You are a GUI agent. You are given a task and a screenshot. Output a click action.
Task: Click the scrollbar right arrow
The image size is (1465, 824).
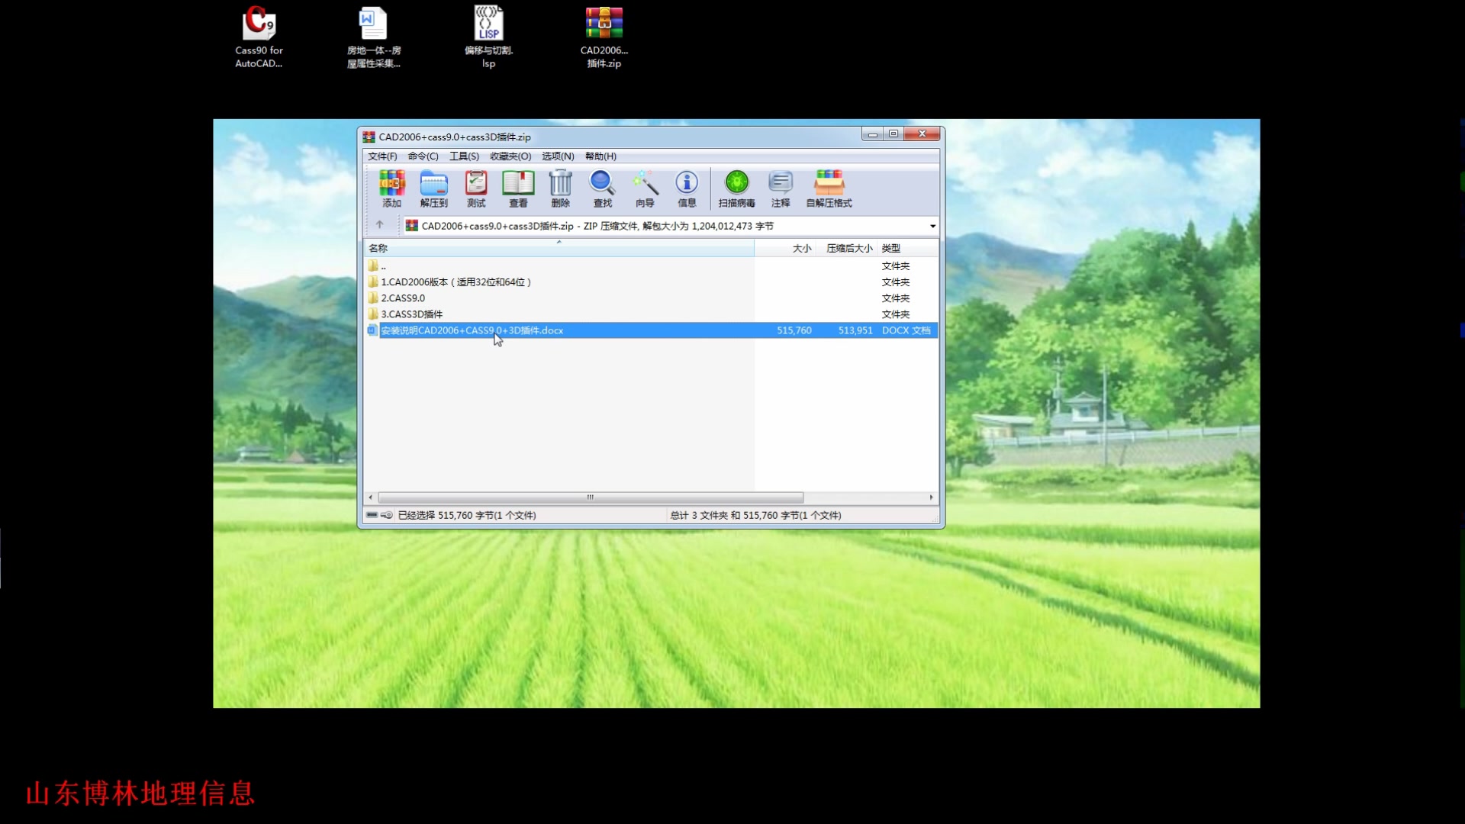[x=931, y=497]
